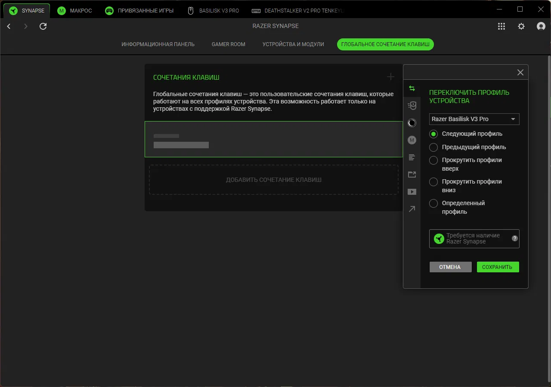Click the green Razer logo in requirement box
551x387 pixels.
pyautogui.click(x=439, y=239)
